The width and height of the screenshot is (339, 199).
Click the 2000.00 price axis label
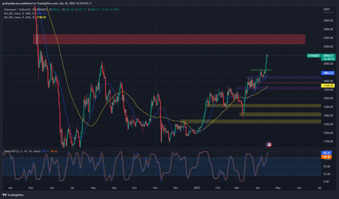(x=328, y=64)
